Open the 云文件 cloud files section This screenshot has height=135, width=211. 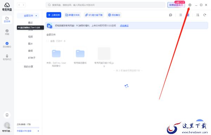[x=7, y=20]
